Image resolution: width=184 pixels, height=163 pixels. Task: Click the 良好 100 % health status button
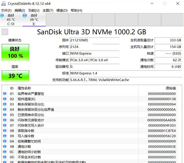click(x=15, y=52)
